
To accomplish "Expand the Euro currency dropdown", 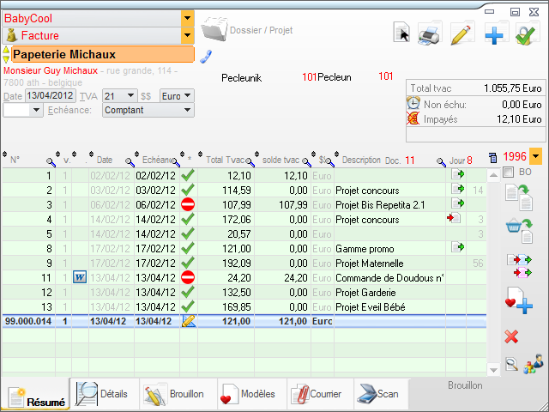I will 189,95.
